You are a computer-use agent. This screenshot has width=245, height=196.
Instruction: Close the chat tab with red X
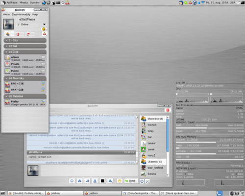pyautogui.click(x=168, y=110)
